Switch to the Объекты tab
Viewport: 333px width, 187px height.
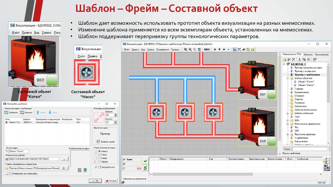coord(308,55)
